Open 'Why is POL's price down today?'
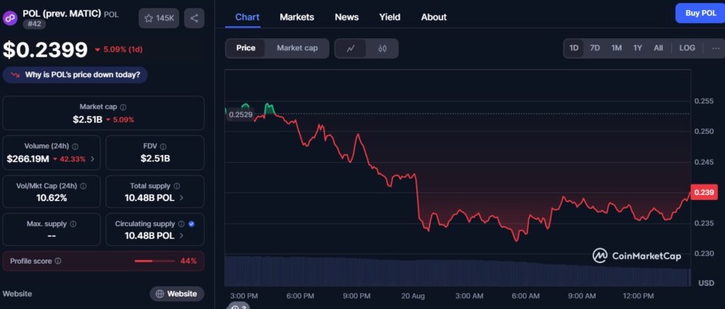The width and height of the screenshot is (725, 309). pos(75,74)
